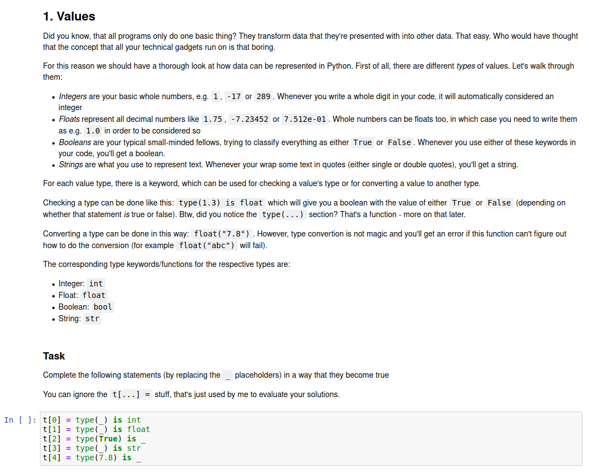Click the "type(...)" inline code snippet
Viewport: 589px width, 473px height.
283,214
